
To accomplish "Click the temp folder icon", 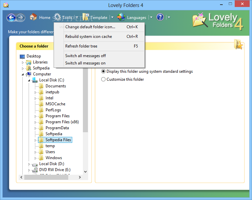I will tap(41, 146).
